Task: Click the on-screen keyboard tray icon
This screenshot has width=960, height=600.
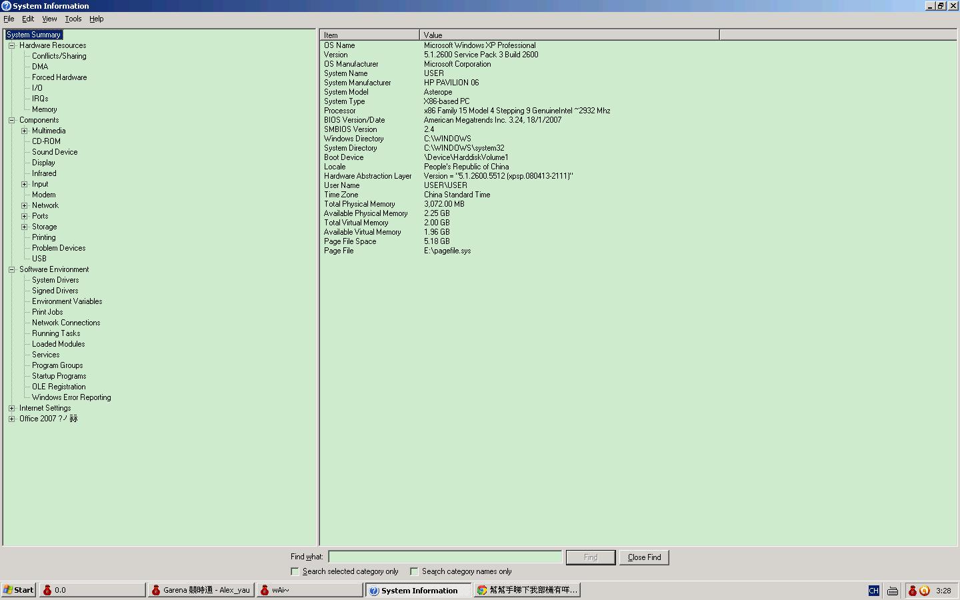Action: 893,591
